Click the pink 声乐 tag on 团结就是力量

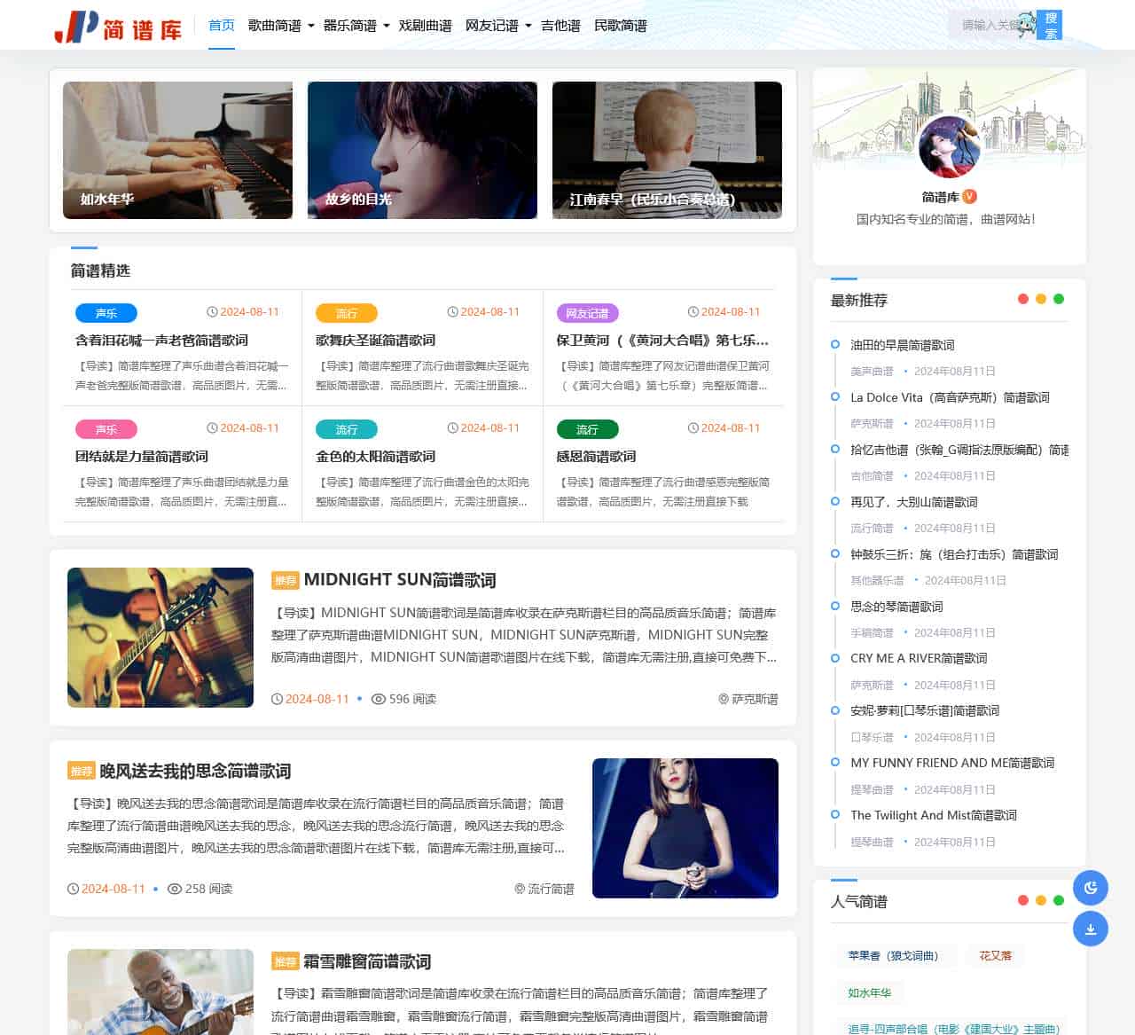106,429
